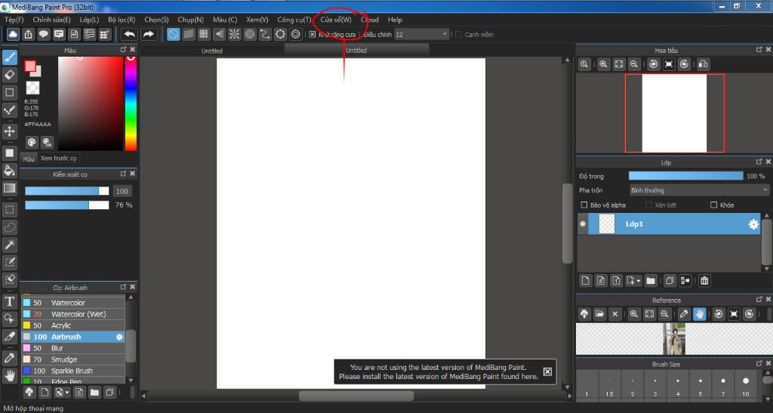Toggle Cạnh mềm checkbox

coord(458,35)
